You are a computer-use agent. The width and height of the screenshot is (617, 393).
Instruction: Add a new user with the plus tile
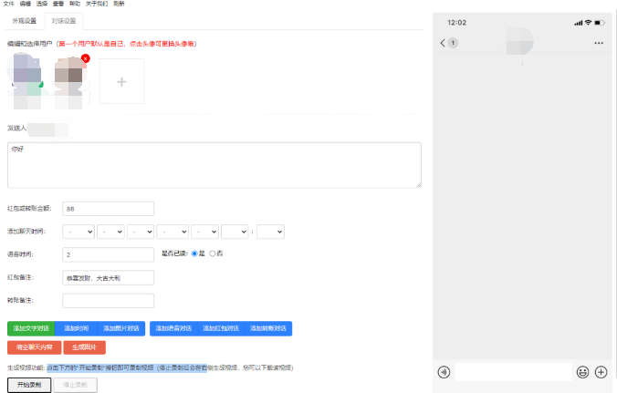pos(121,81)
